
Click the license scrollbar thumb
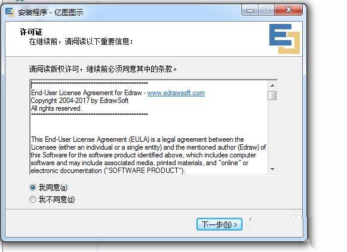pos(272,95)
